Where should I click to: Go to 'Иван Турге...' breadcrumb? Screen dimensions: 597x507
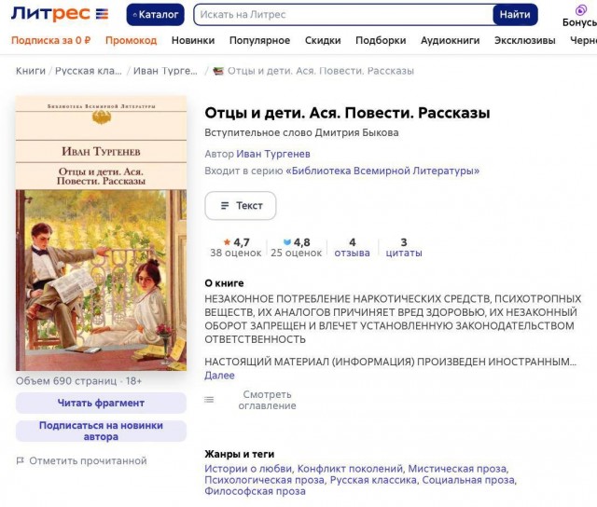click(165, 71)
